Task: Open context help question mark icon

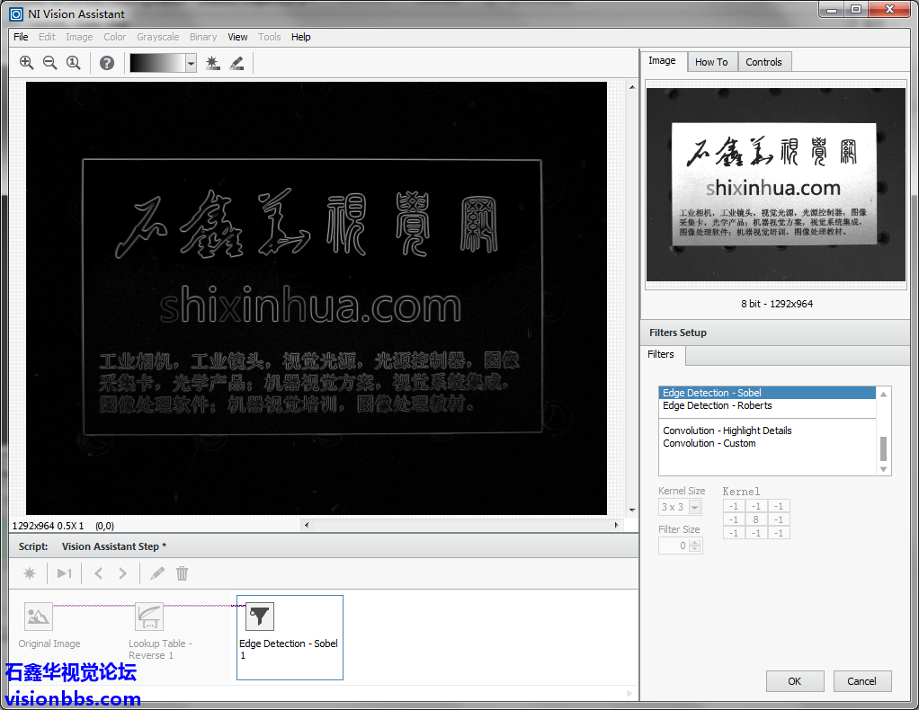Action: [107, 63]
